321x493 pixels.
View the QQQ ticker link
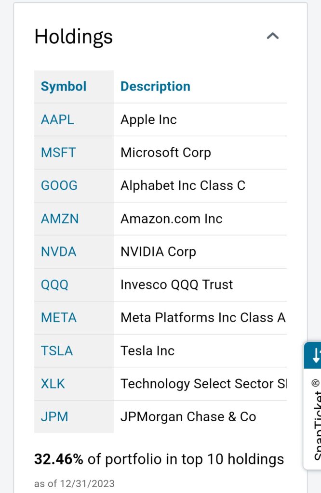pyautogui.click(x=54, y=285)
